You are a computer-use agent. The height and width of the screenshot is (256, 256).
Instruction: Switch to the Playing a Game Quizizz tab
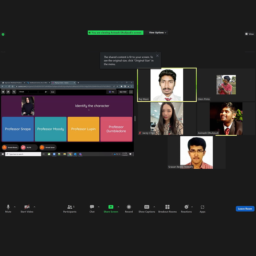63,83
